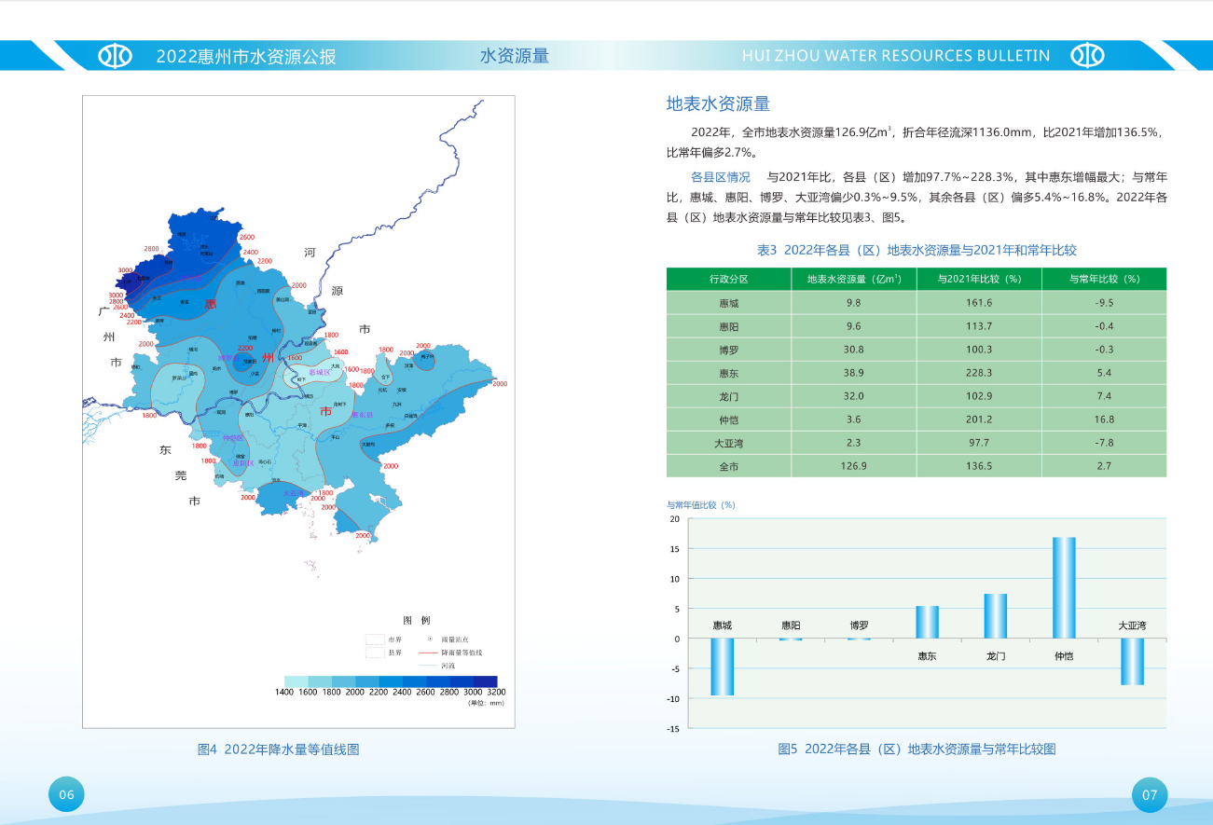This screenshot has width=1213, height=825.
Task: Select the 雨量站点 rain station symbol in the legend
Action: (430, 639)
